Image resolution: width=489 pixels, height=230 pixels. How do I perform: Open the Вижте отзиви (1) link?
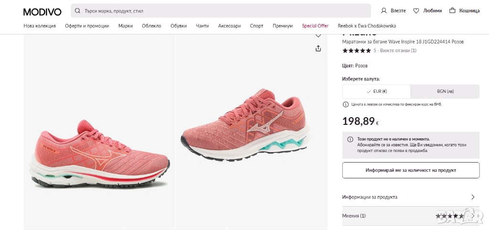point(398,50)
